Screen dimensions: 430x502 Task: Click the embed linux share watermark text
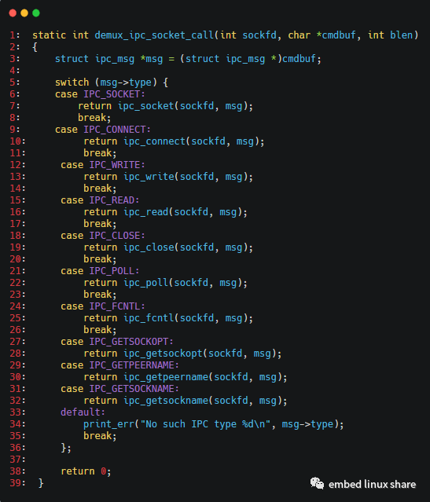372,484
